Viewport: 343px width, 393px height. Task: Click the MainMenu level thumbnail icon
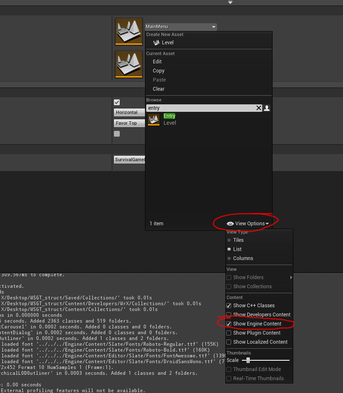point(129,31)
